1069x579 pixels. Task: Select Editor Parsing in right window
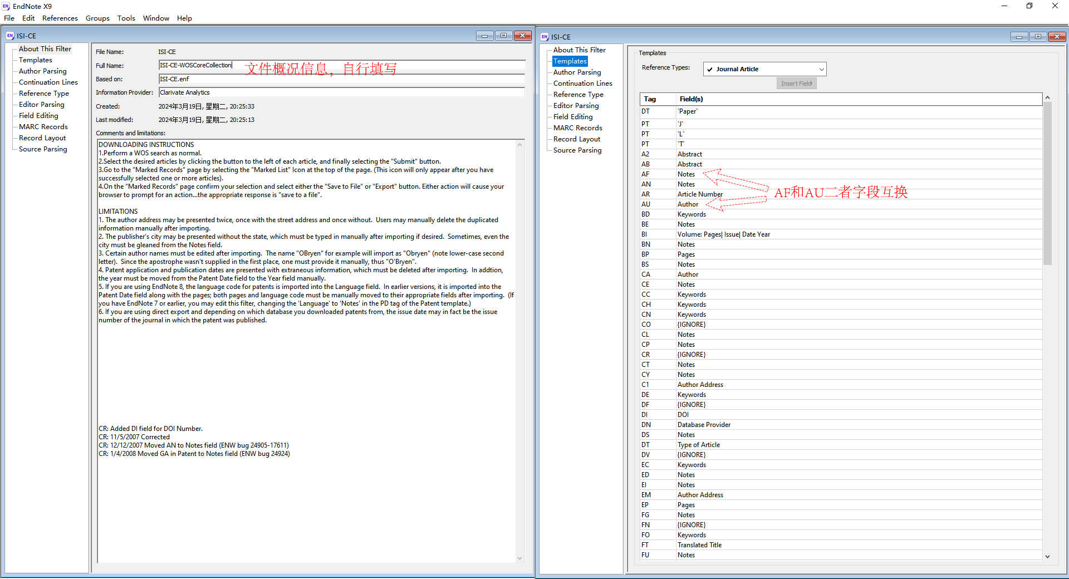coord(576,106)
